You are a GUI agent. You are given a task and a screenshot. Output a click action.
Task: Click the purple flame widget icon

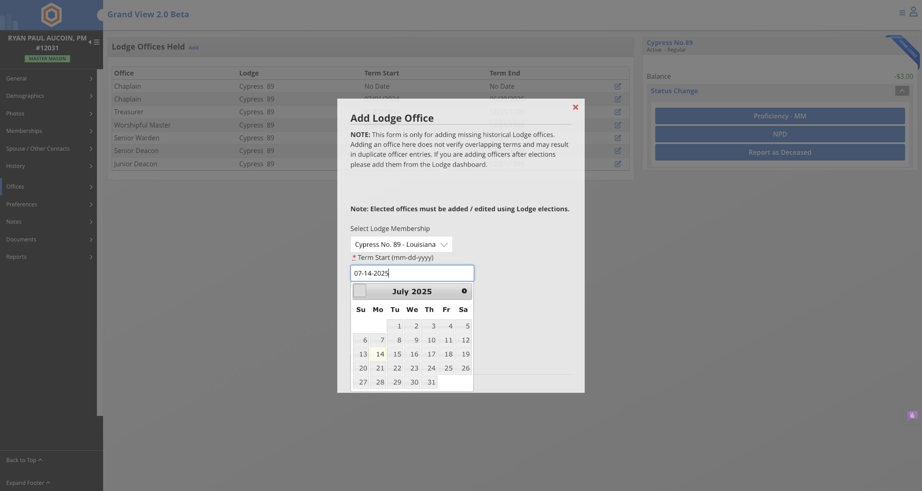912,415
